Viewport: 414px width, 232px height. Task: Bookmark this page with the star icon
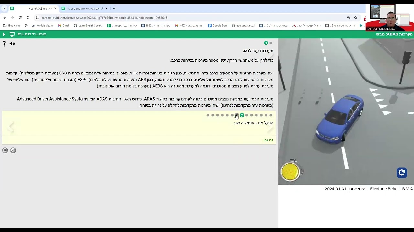coord(356,18)
